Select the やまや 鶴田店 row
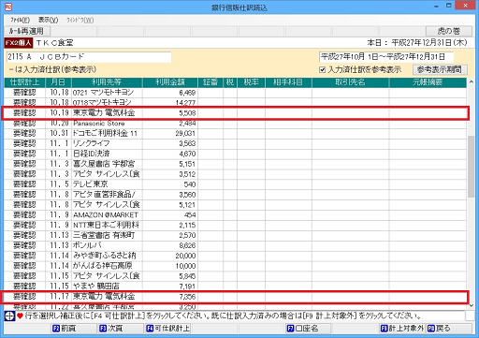This screenshot has width=479, height=338. pos(236,287)
